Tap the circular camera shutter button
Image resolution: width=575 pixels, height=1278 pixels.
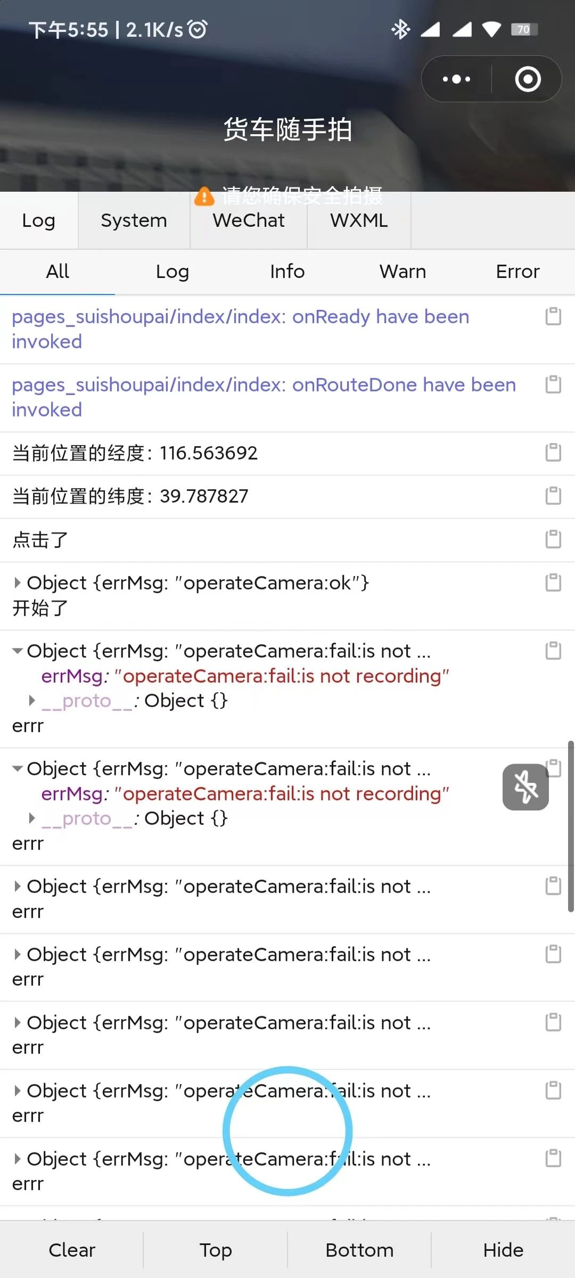pyautogui.click(x=287, y=1131)
